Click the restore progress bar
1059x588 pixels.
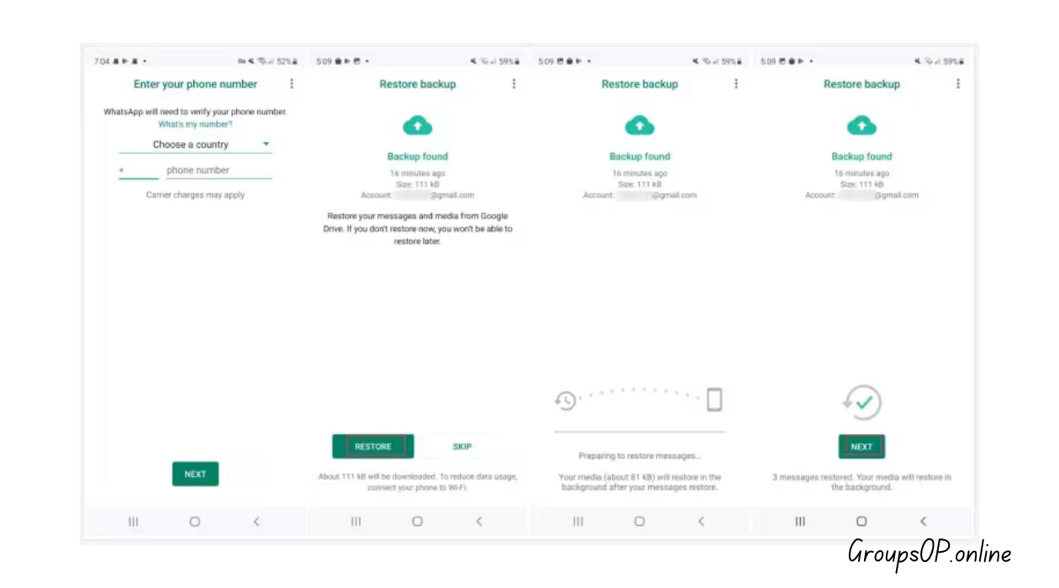(640, 432)
